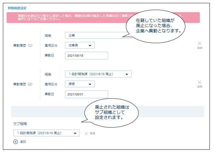
Task: Click 削除 label beside サブ組織 dropdown
Action: [x=93, y=133]
